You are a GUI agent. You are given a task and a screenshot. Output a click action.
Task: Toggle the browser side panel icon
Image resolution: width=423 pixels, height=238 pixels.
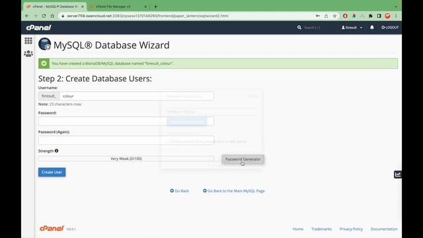coord(379,16)
